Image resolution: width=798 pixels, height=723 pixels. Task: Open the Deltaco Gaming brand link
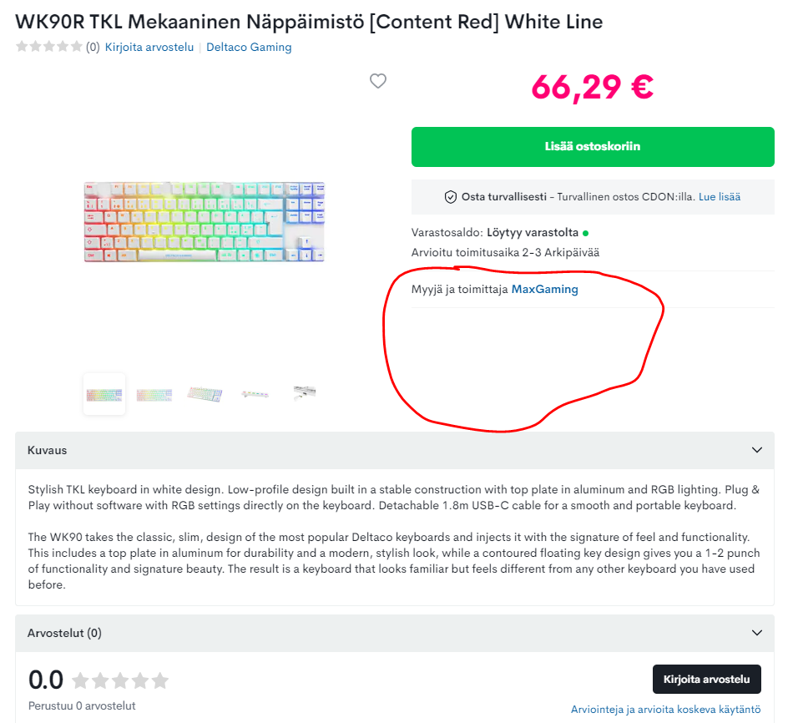[249, 48]
